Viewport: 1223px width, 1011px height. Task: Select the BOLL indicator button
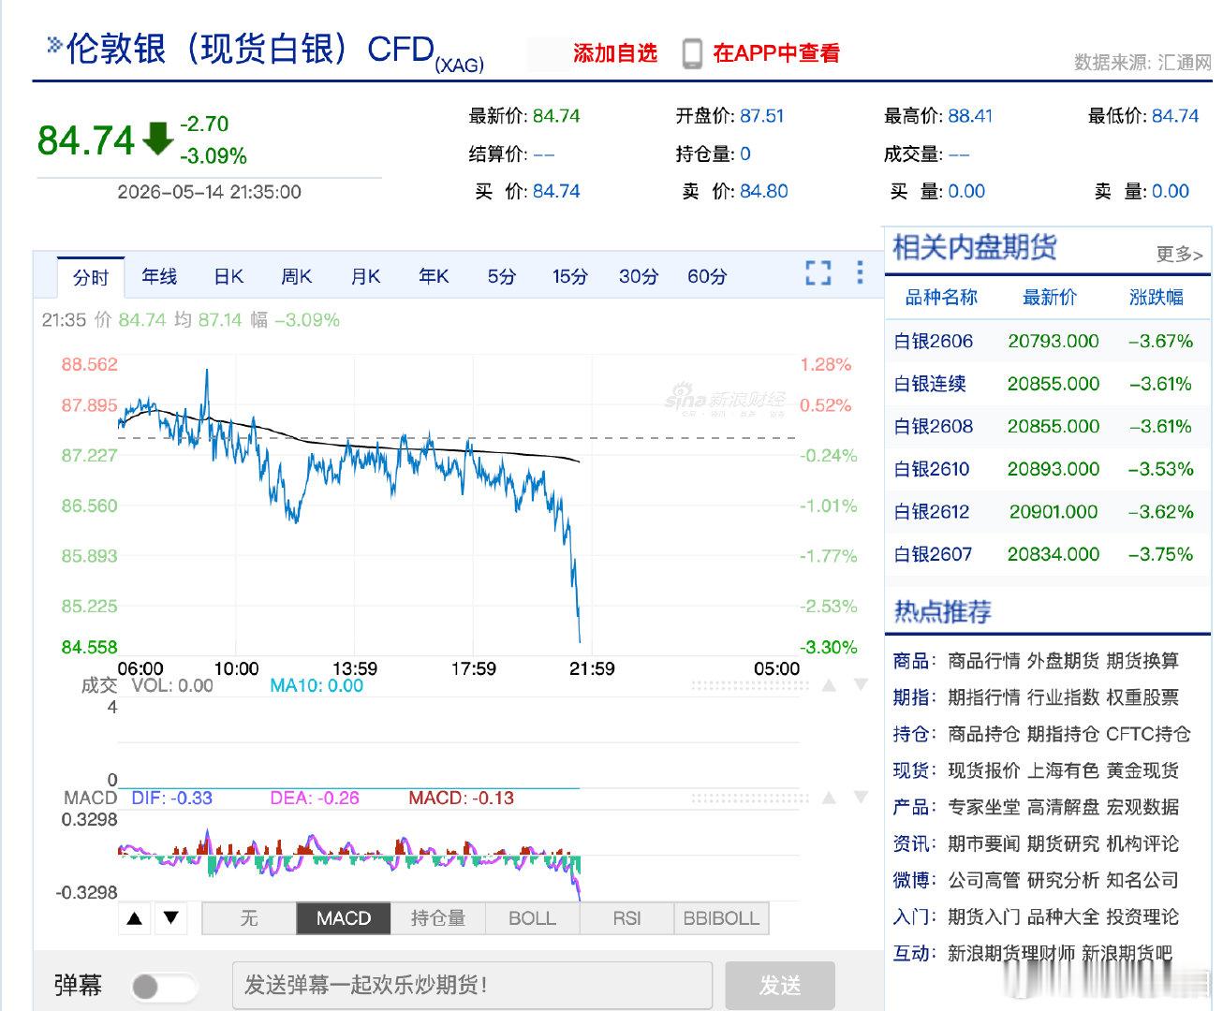point(532,918)
